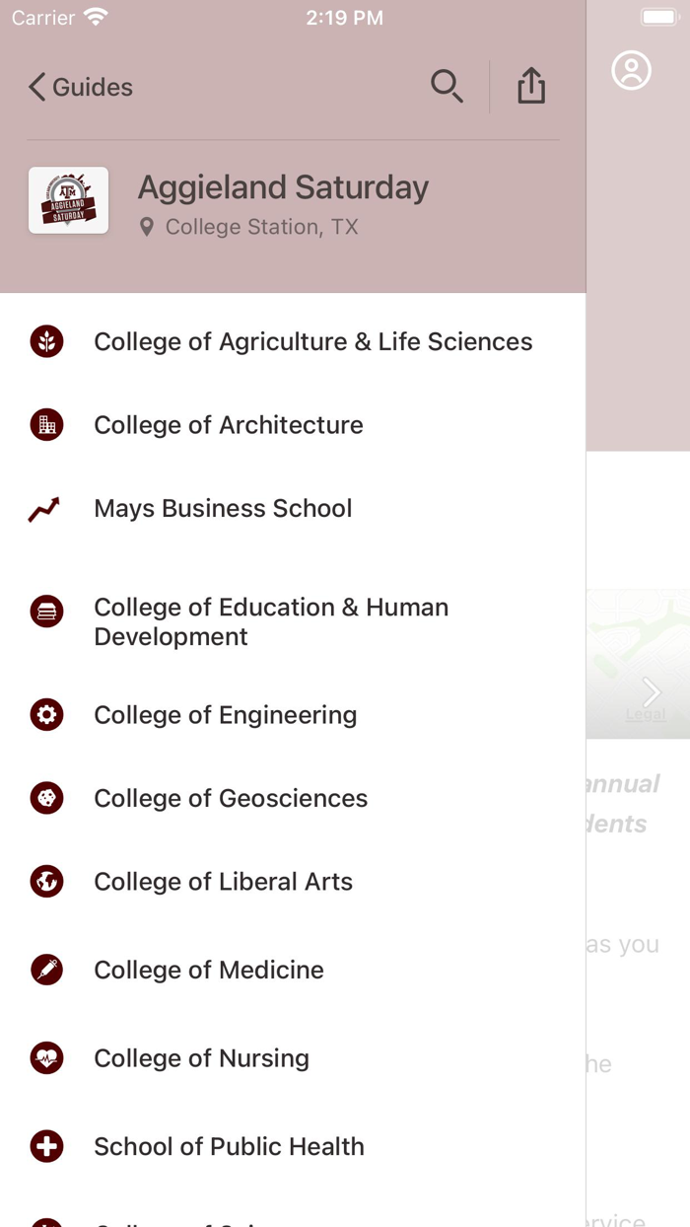Select the rising chart icon for Mays Business School
This screenshot has width=690, height=1227.
46,508
